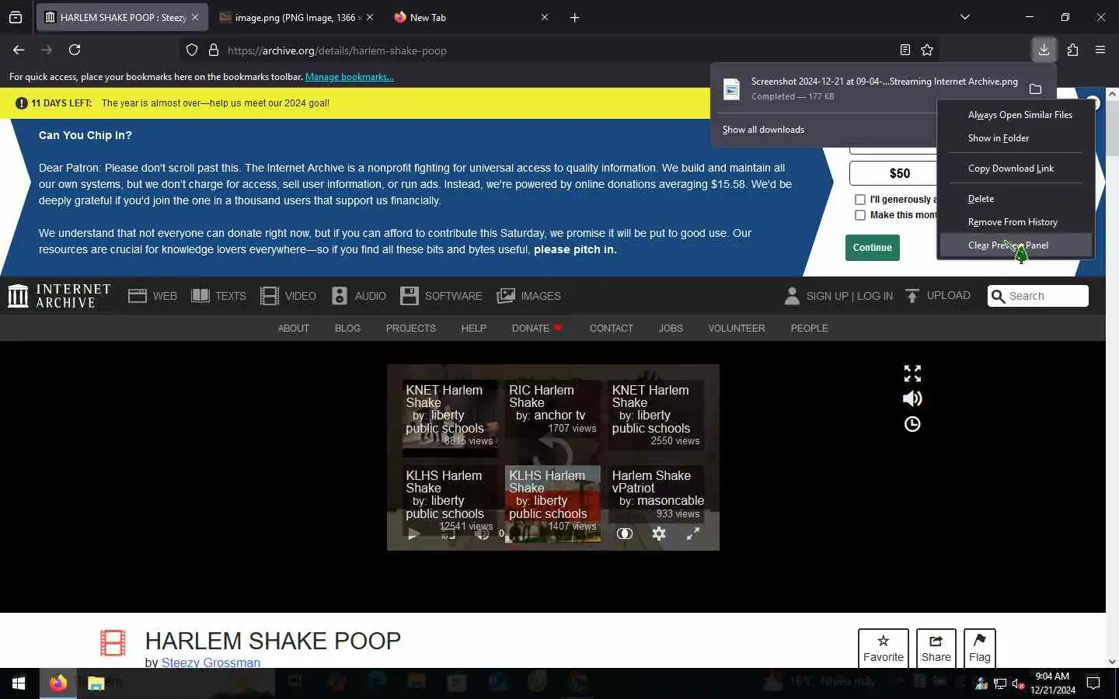Screen dimensions: 1119x699
Task: Choose Delete from the context menu
Action: point(1016,199)
